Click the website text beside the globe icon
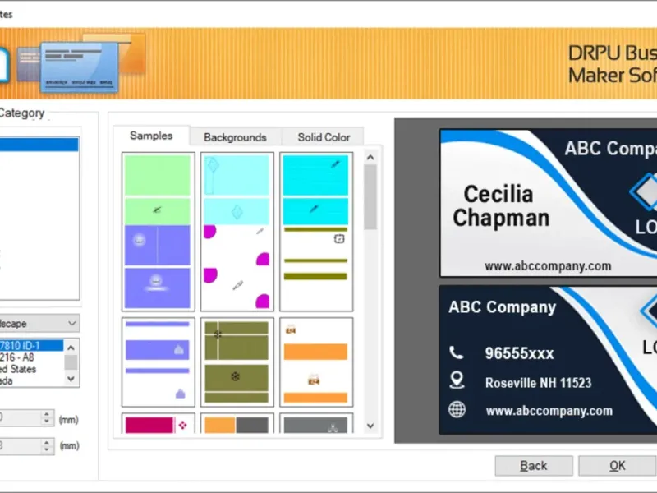This screenshot has width=657, height=493. (x=549, y=410)
